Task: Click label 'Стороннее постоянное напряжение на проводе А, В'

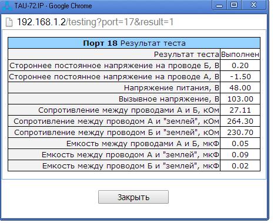Action: 114,77
